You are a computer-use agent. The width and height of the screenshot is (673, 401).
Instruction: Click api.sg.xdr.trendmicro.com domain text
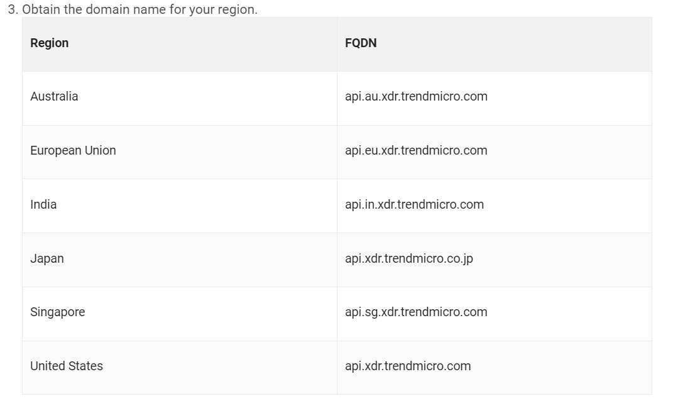(416, 312)
